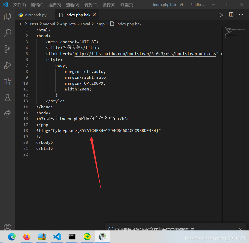The height and width of the screenshot is (243, 249).
Task: Click line number 22 in the gutter
Action: (26, 154)
